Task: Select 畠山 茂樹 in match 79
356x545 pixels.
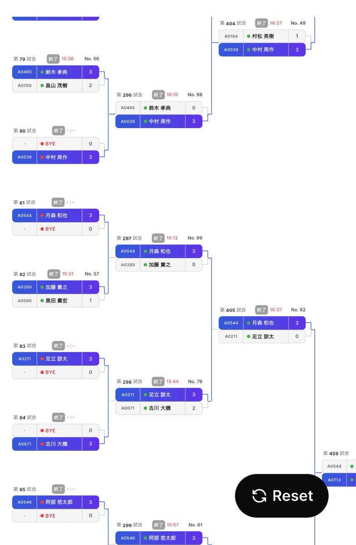Action: coord(55,85)
